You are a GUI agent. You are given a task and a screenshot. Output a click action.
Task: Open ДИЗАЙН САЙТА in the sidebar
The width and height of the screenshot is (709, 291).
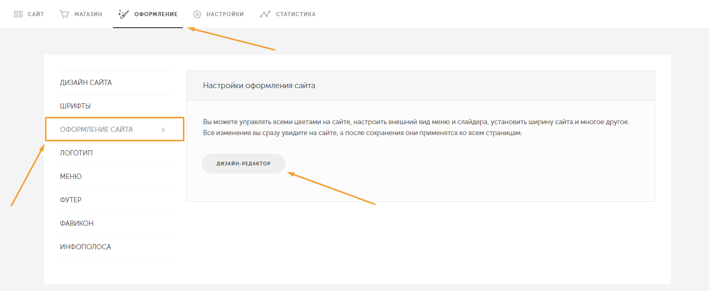pyautogui.click(x=86, y=82)
